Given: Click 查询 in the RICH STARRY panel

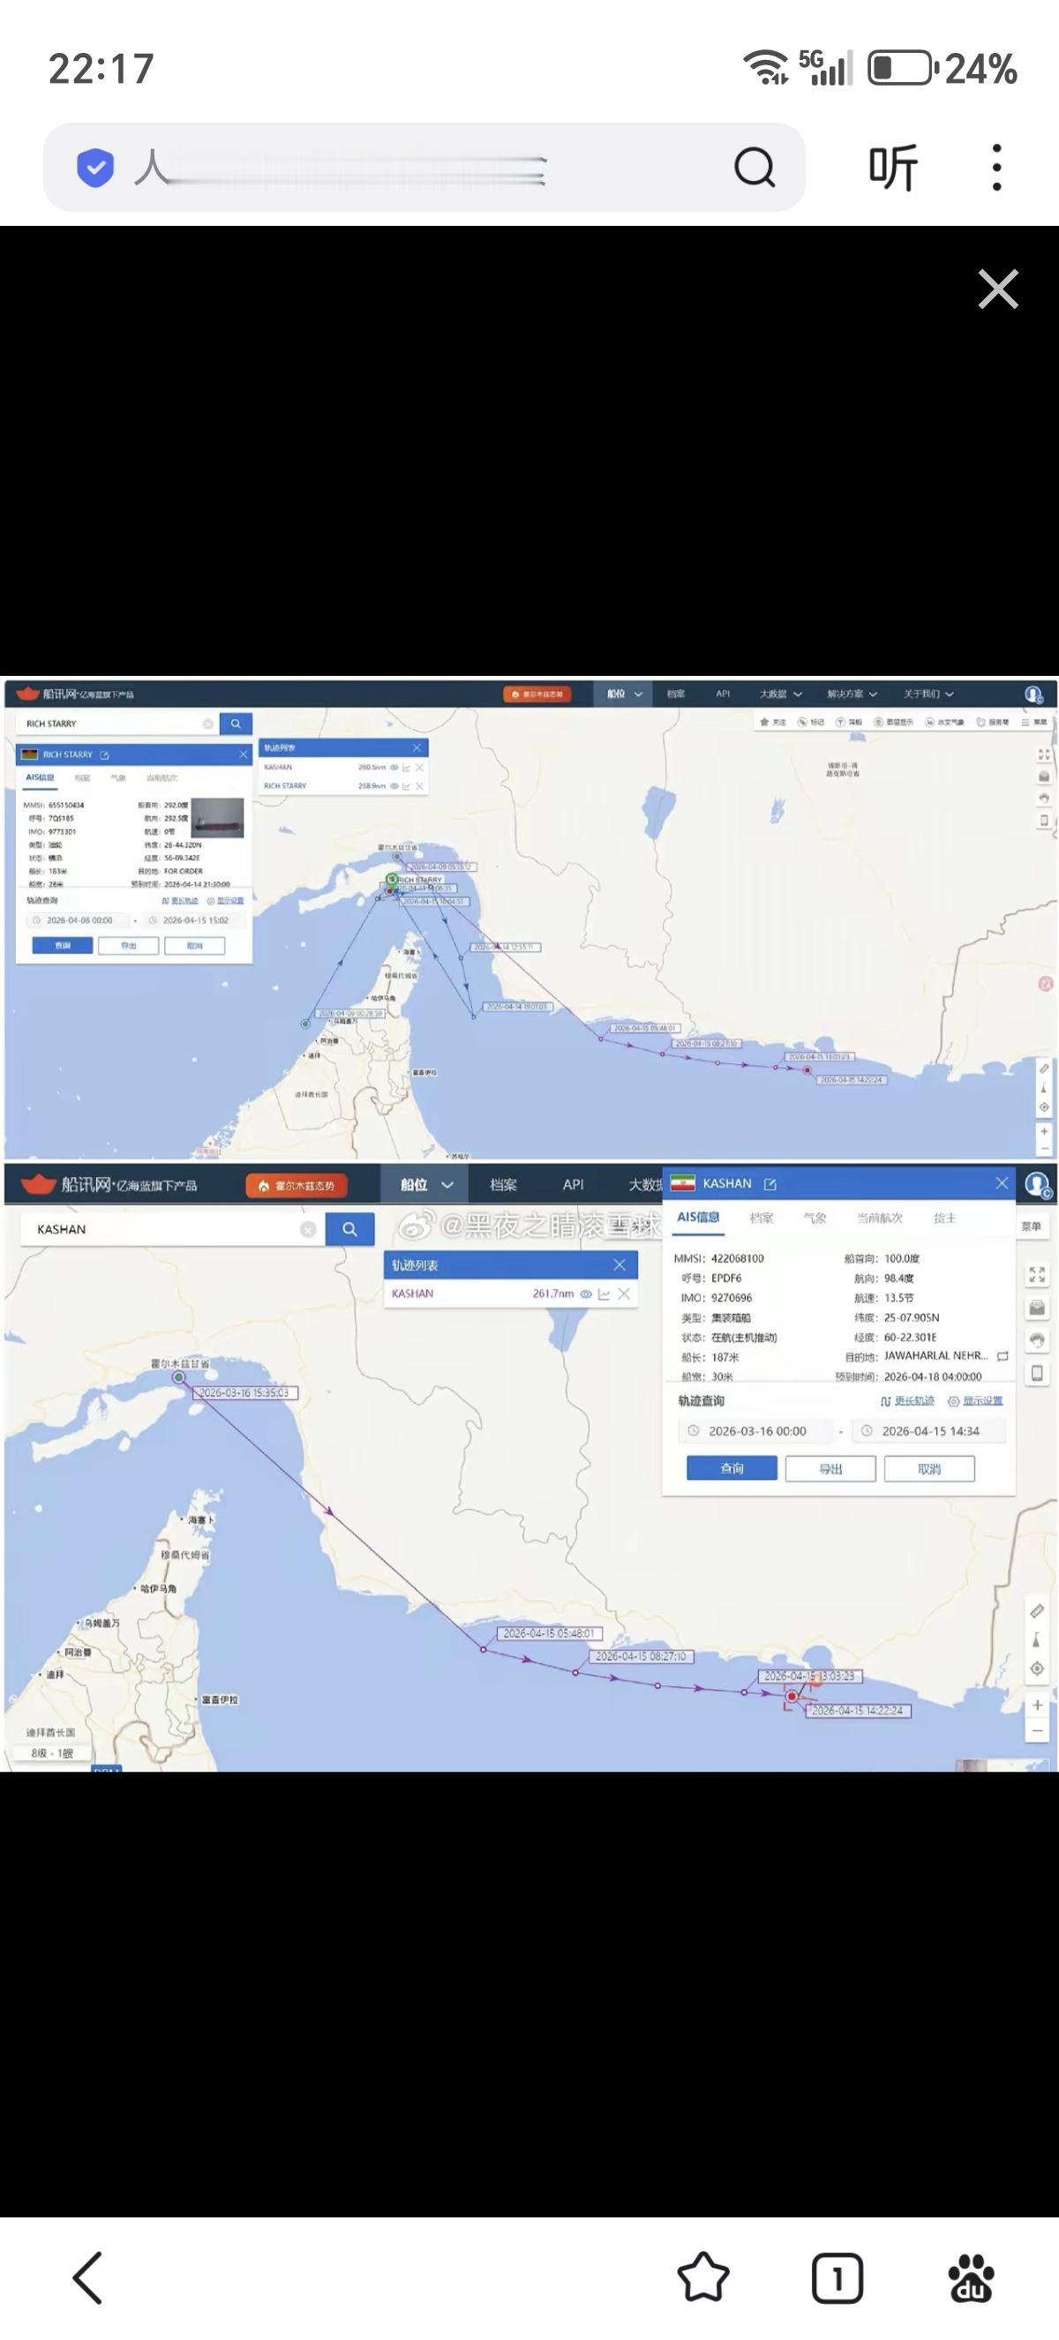Looking at the screenshot, I should click(x=63, y=946).
